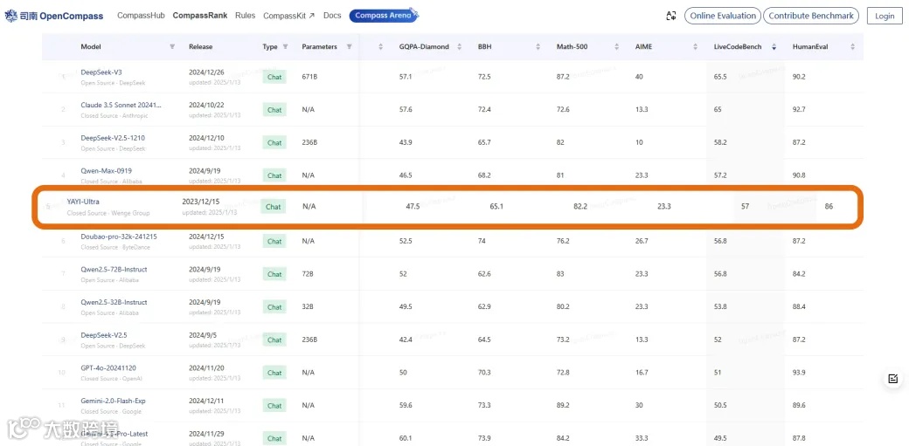Click the Online Evaluation button

[x=722, y=17]
